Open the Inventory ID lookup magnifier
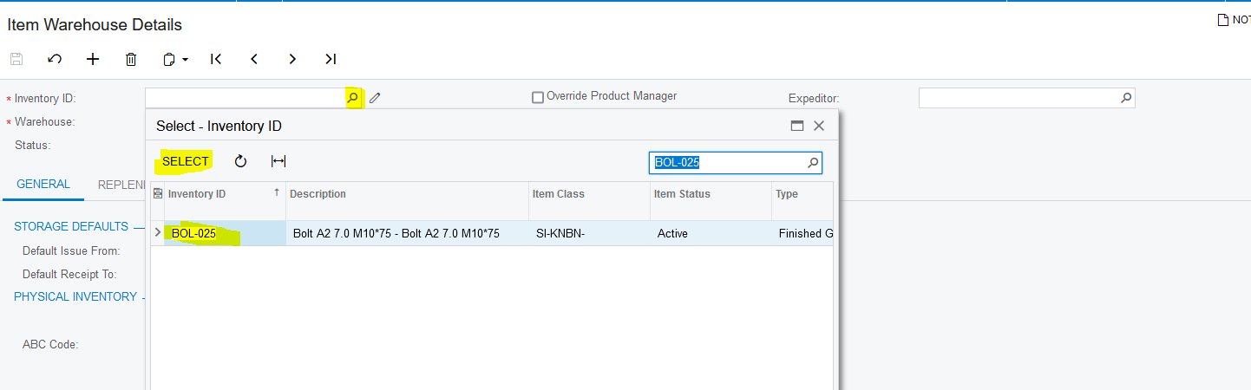This screenshot has height=390, width=1251. tap(353, 98)
